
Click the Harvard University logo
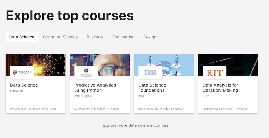(x=22, y=72)
